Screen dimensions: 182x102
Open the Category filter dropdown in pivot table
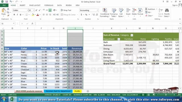click(132, 35)
